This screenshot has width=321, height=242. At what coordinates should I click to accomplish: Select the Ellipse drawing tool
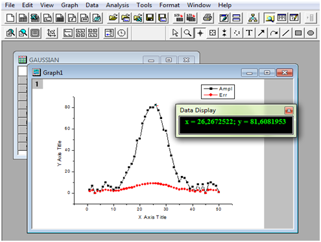pos(311,33)
